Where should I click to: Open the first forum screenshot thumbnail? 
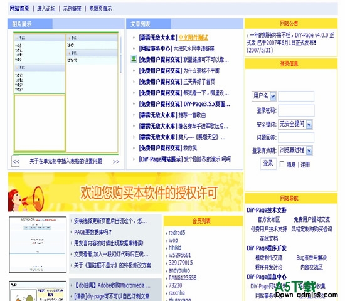pyautogui.click(x=38, y=245)
